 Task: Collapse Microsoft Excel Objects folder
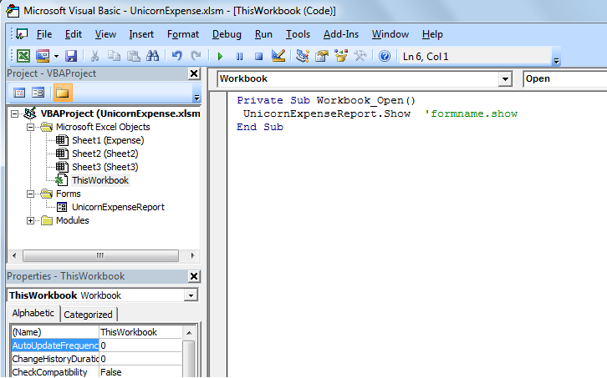coord(30,127)
